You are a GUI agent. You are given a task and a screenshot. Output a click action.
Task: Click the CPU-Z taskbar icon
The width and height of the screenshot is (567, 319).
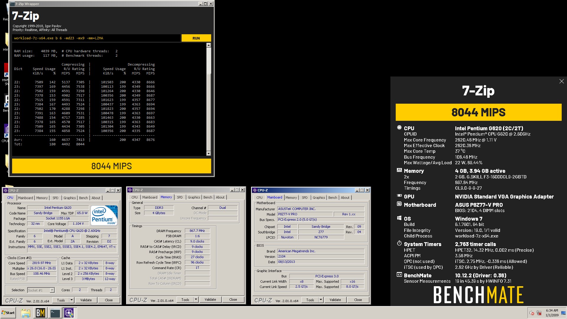click(x=69, y=313)
